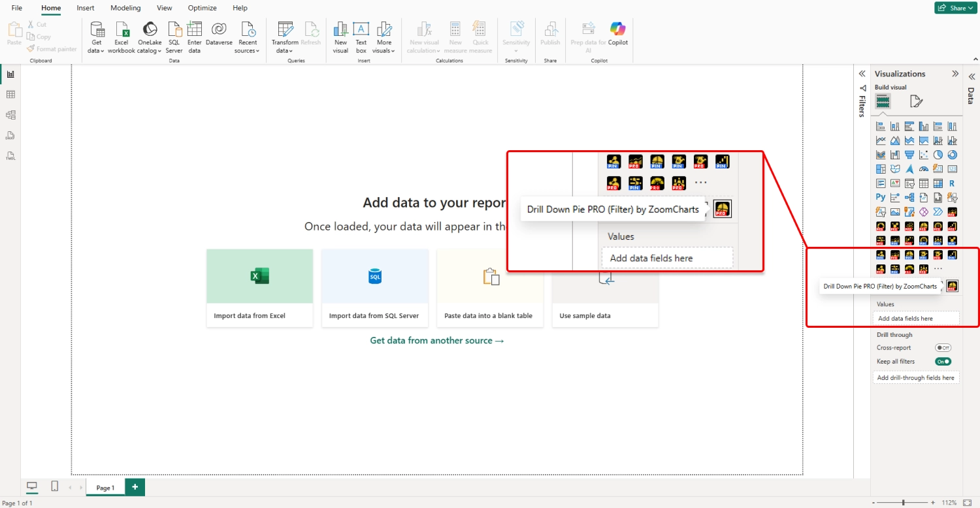Viewport: 980px width, 508px height.
Task: Select the Page 1 tab
Action: pyautogui.click(x=105, y=488)
